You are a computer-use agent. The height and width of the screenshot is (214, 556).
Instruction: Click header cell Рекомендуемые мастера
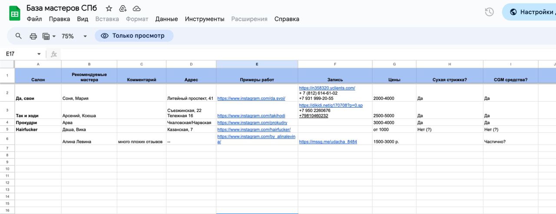point(89,76)
